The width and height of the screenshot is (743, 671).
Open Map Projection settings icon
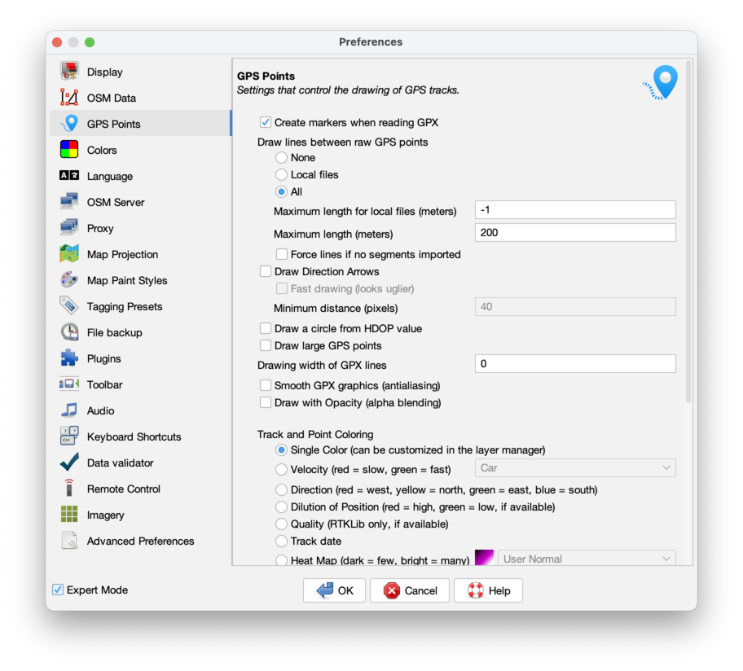[69, 254]
